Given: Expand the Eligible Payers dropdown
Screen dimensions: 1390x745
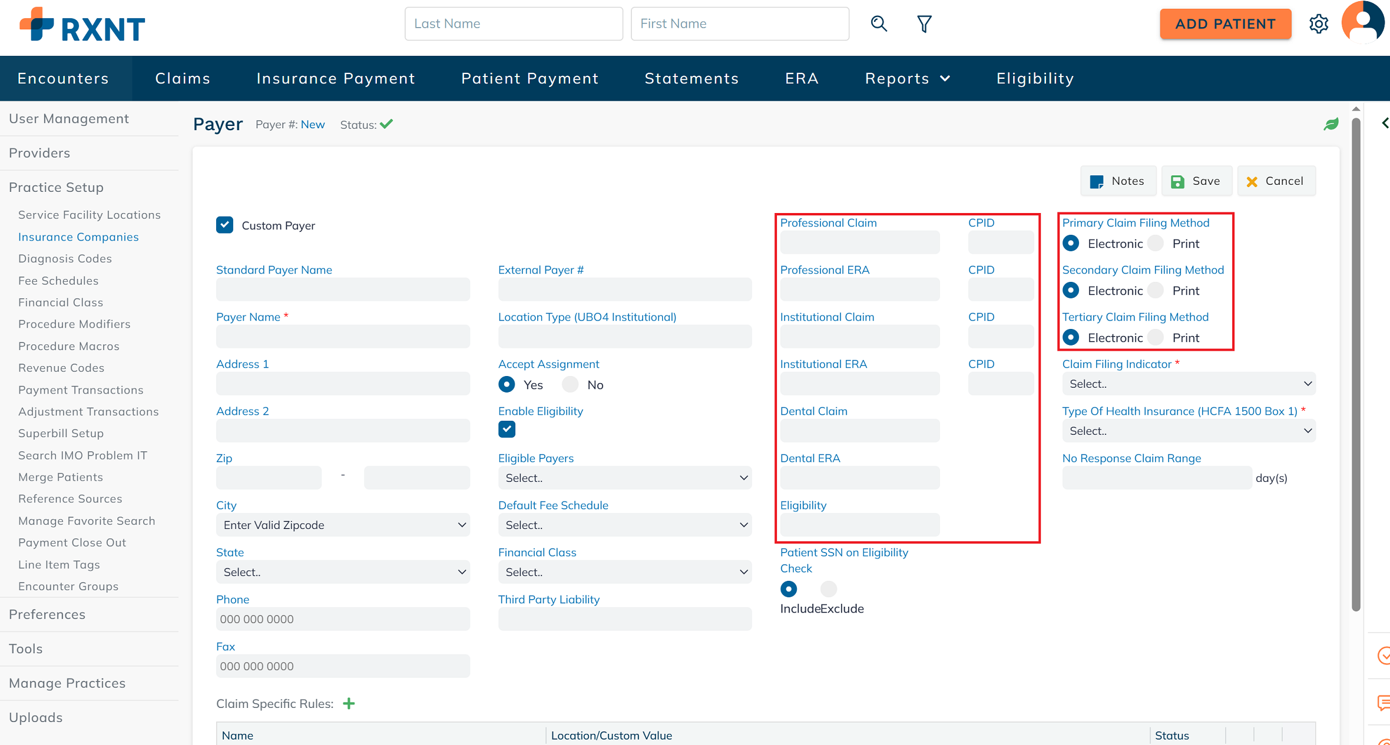Looking at the screenshot, I should click(624, 478).
